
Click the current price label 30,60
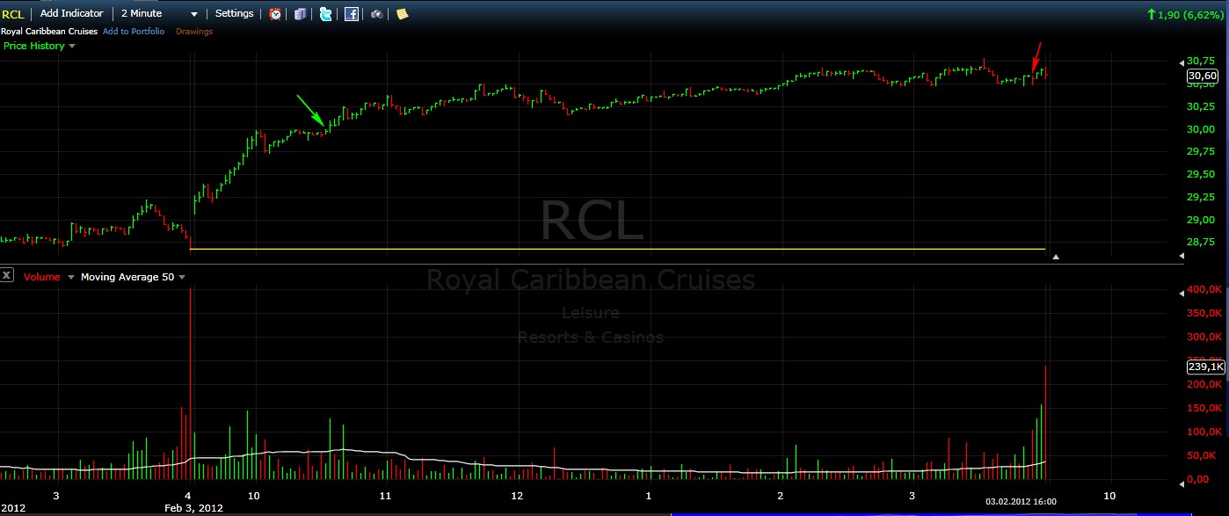(x=1204, y=76)
